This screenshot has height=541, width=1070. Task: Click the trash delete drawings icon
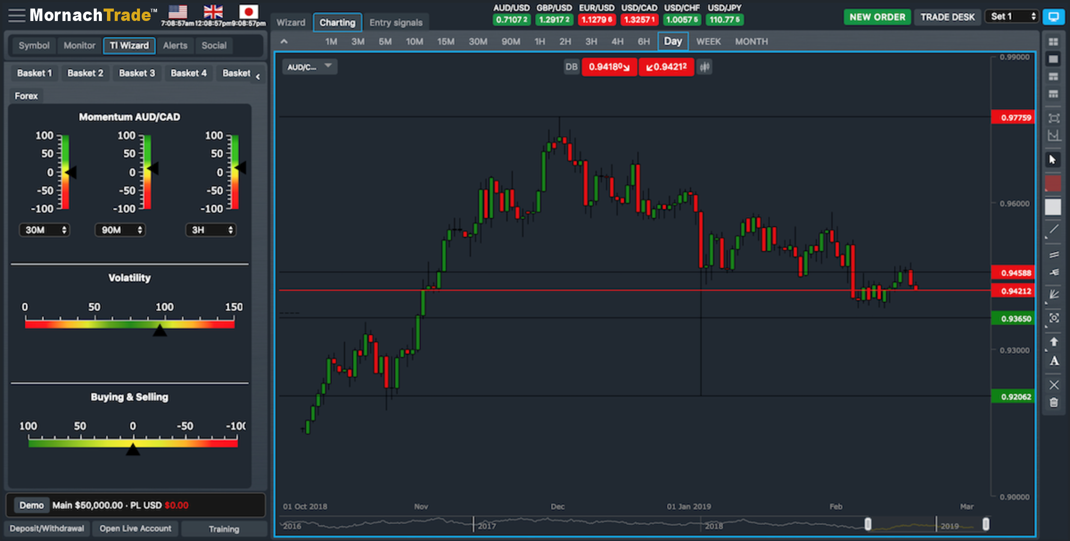1054,403
